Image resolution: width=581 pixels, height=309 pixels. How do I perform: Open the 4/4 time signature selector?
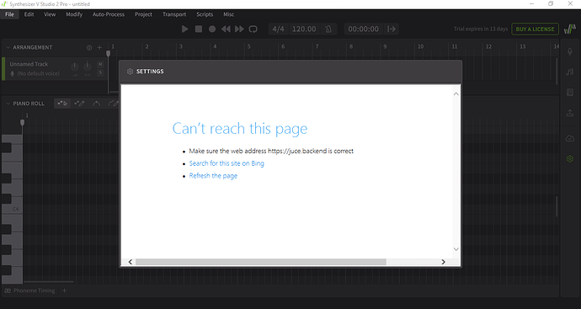[278, 29]
